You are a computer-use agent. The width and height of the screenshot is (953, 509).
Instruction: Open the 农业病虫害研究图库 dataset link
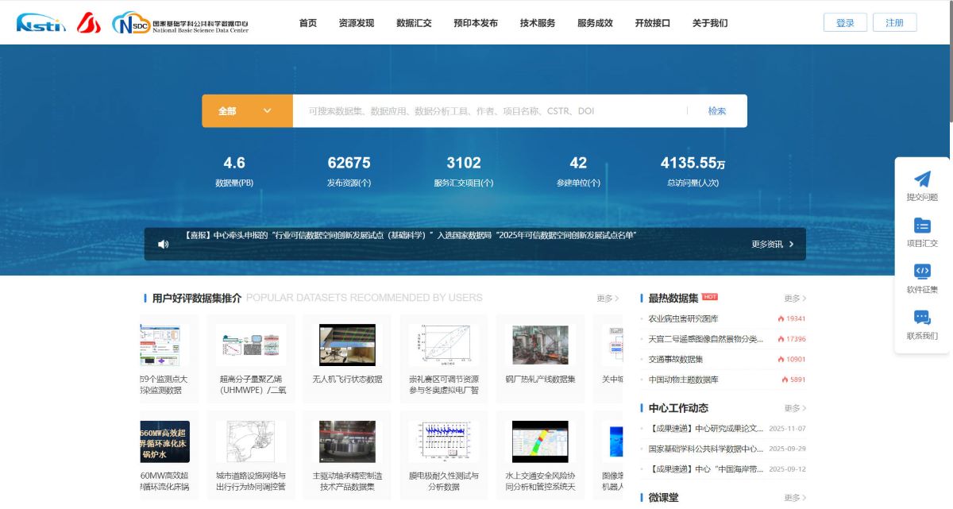(683, 318)
